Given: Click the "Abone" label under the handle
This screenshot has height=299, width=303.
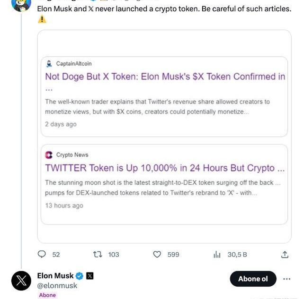Looking at the screenshot, I should [x=47, y=295].
